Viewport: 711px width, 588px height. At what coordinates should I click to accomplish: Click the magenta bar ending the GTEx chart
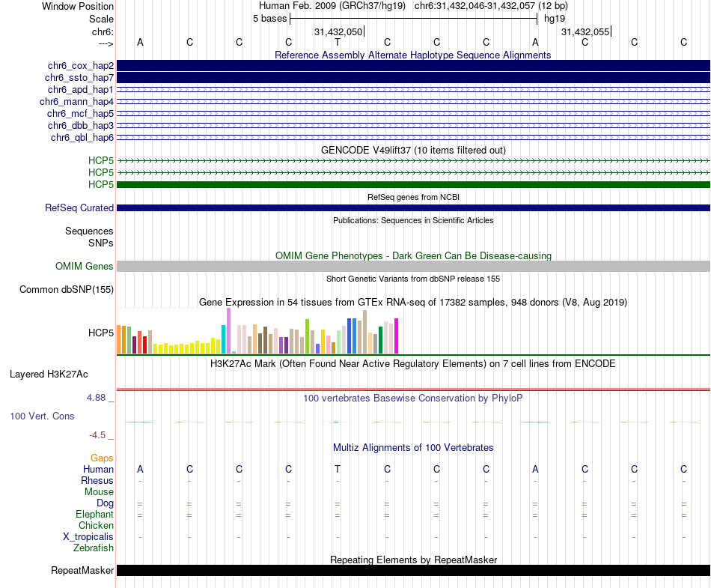[x=397, y=336]
